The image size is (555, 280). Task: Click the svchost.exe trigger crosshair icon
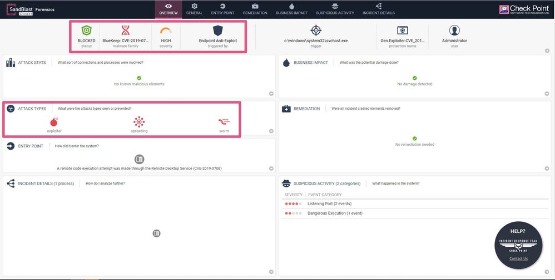tap(316, 30)
